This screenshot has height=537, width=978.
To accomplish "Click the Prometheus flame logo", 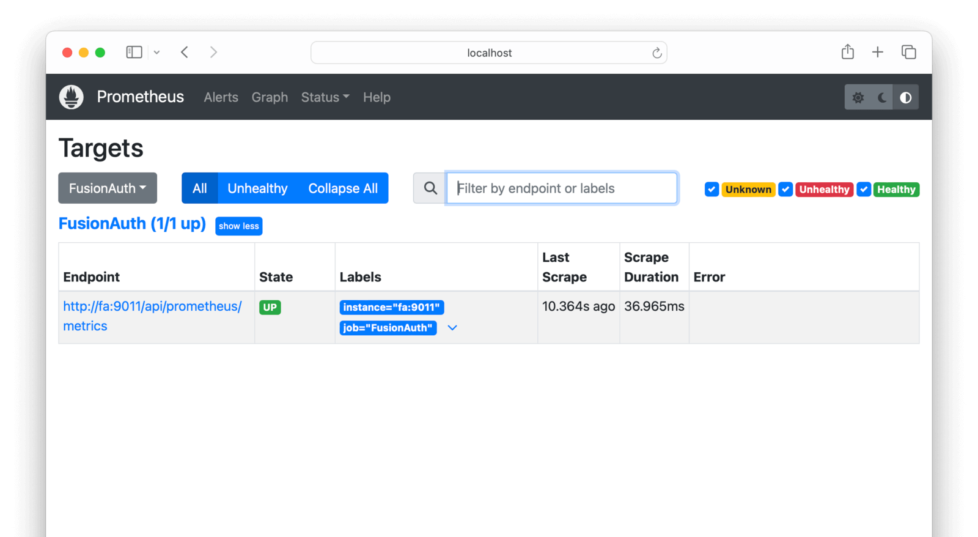I will [x=72, y=97].
